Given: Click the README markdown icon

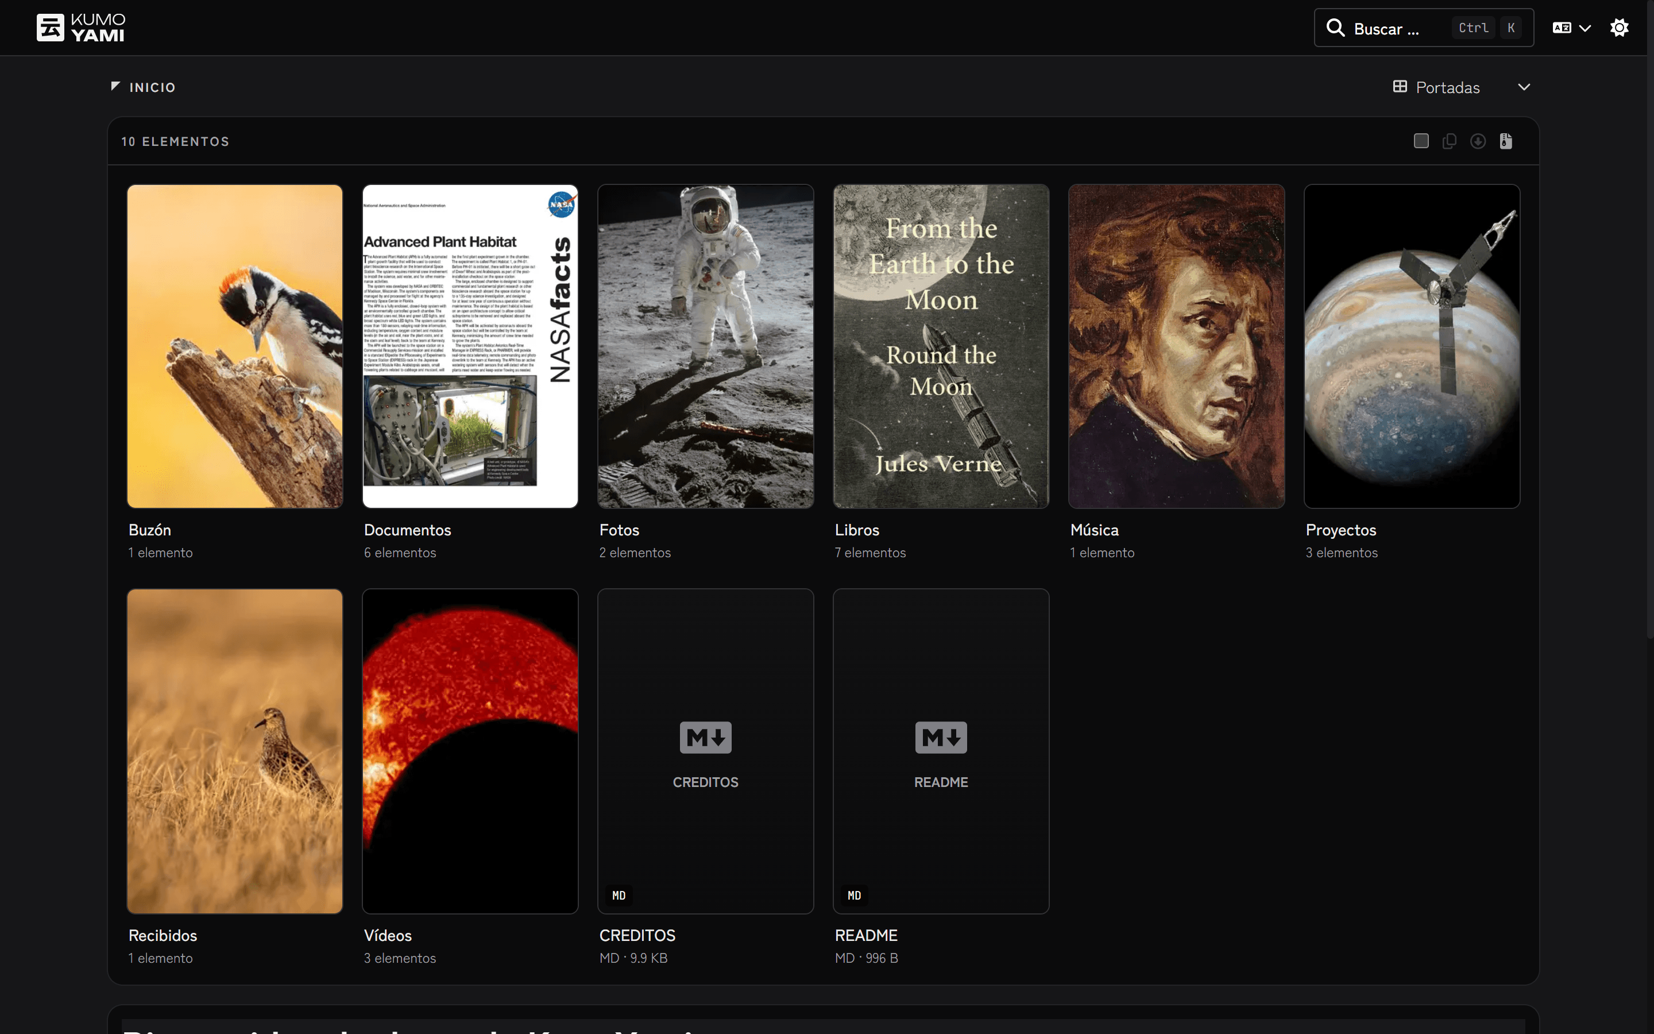Looking at the screenshot, I should [941, 737].
